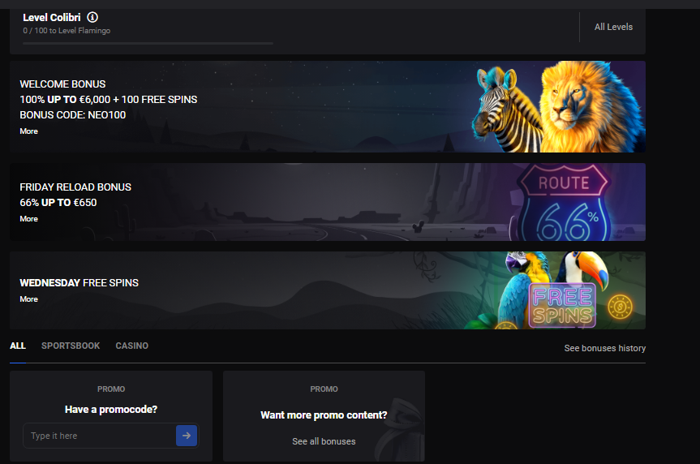Click the WELCOME BONUS banner title
Image resolution: width=700 pixels, height=464 pixels.
(62, 84)
